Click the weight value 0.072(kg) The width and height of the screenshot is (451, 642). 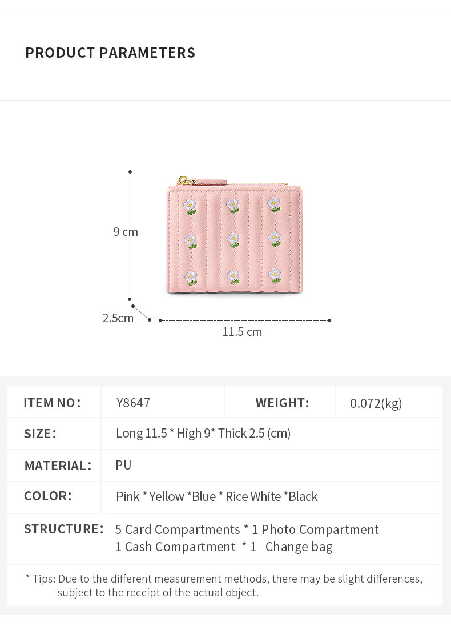pos(376,403)
